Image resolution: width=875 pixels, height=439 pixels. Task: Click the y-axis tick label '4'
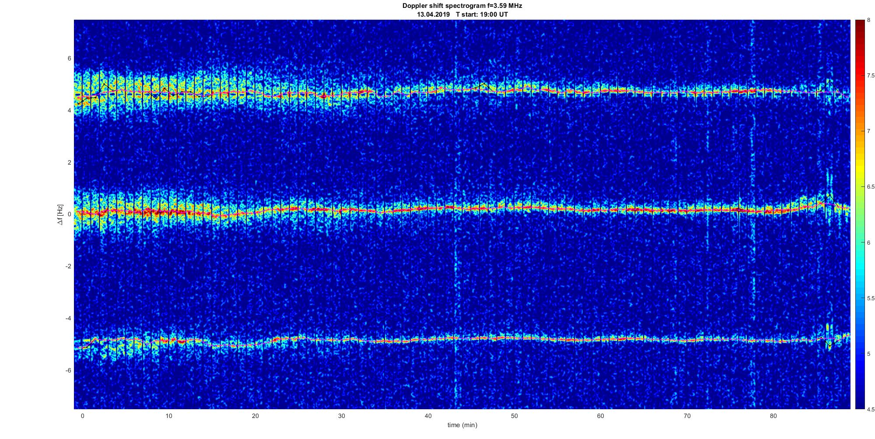coord(69,111)
